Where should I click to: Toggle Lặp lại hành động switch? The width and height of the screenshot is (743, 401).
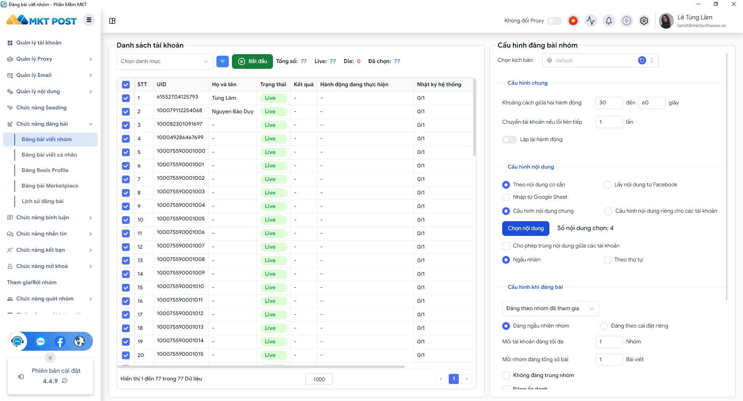point(509,140)
